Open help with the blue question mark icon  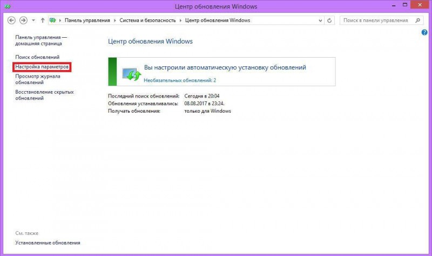[x=424, y=32]
